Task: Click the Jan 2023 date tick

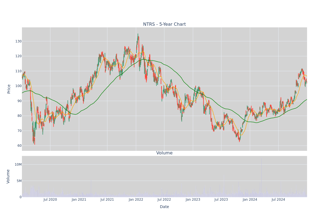Action: tap(193, 200)
